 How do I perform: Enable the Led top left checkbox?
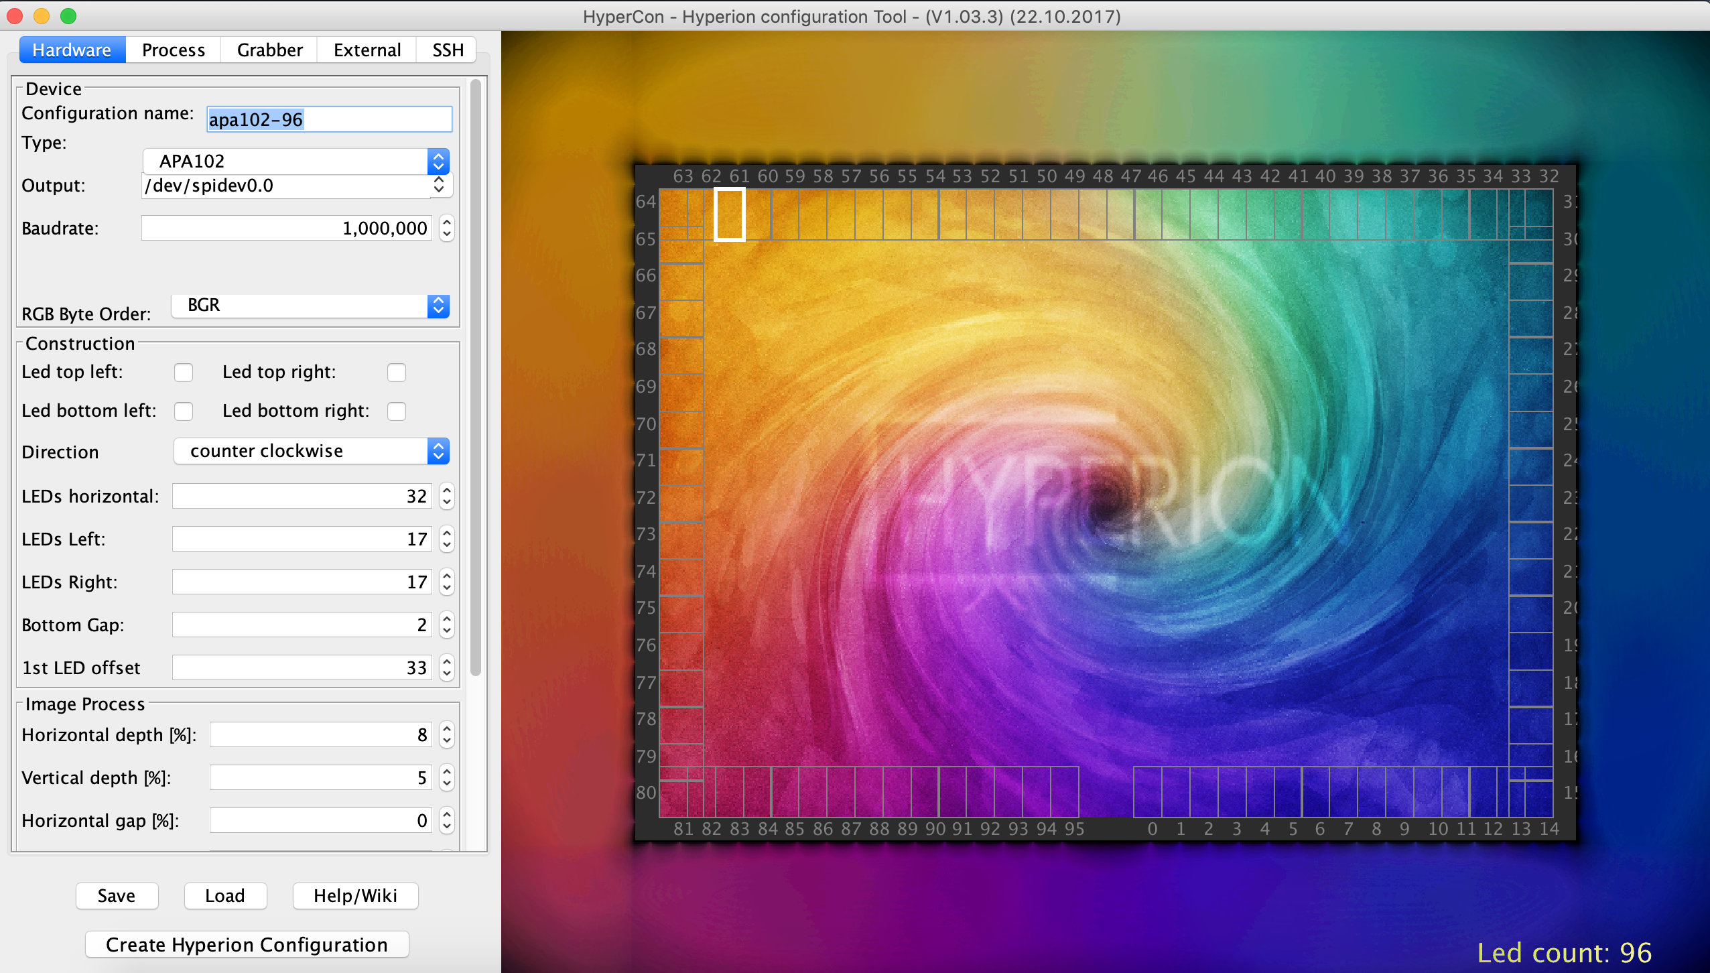pyautogui.click(x=184, y=373)
